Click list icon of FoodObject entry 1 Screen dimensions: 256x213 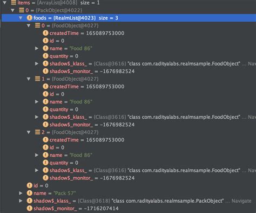(x=37, y=79)
